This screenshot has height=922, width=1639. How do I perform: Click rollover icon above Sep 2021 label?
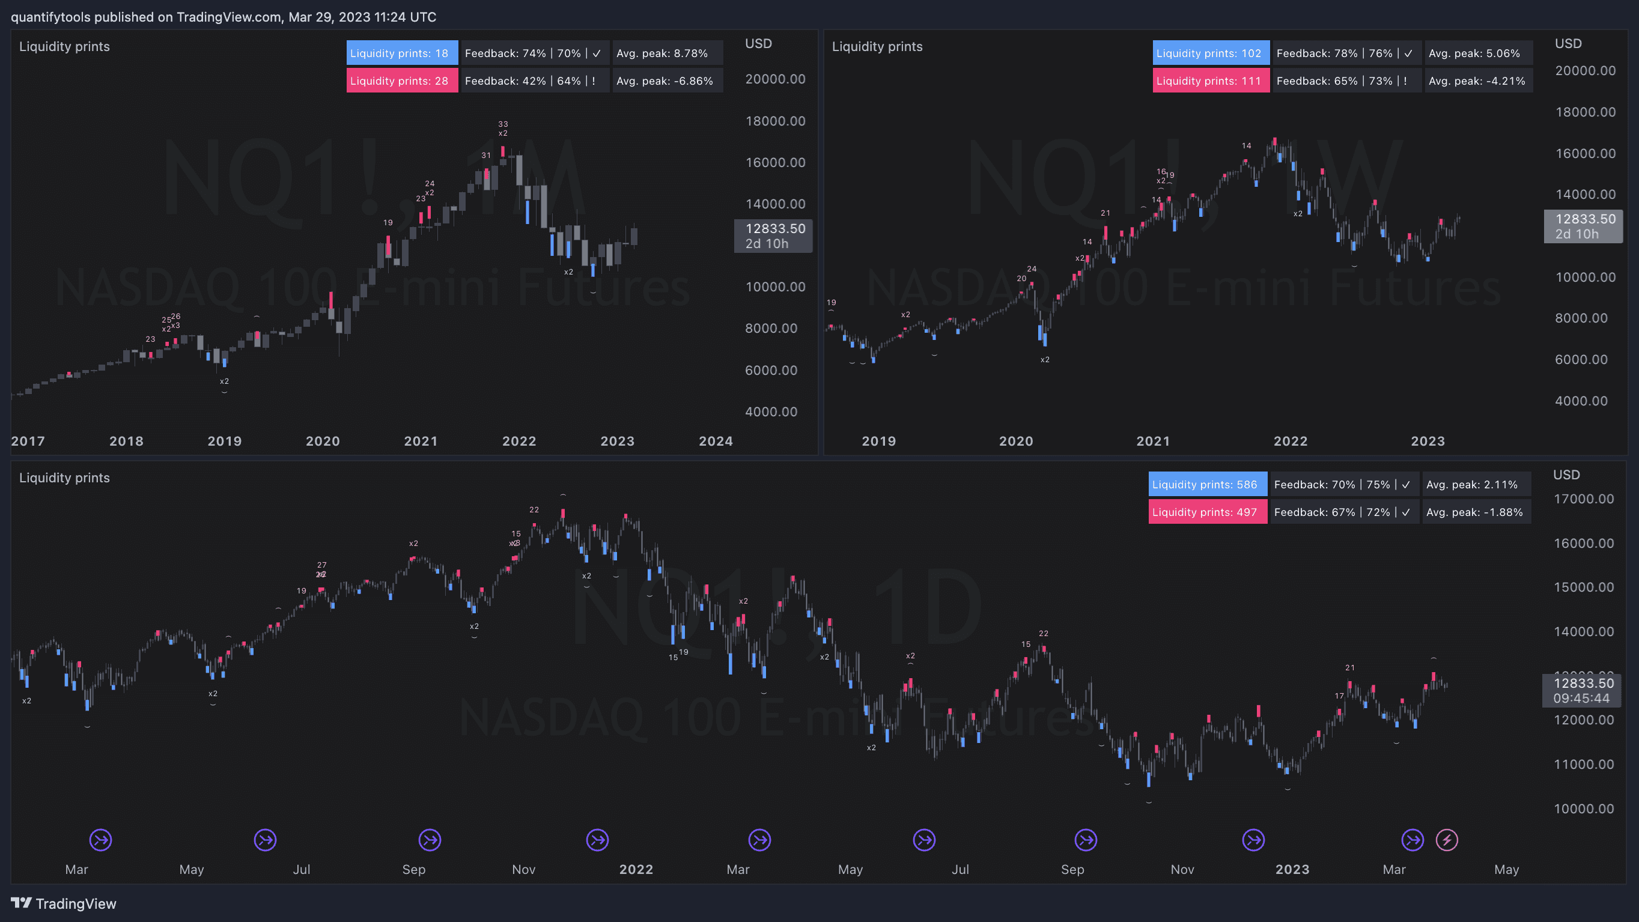pos(430,840)
